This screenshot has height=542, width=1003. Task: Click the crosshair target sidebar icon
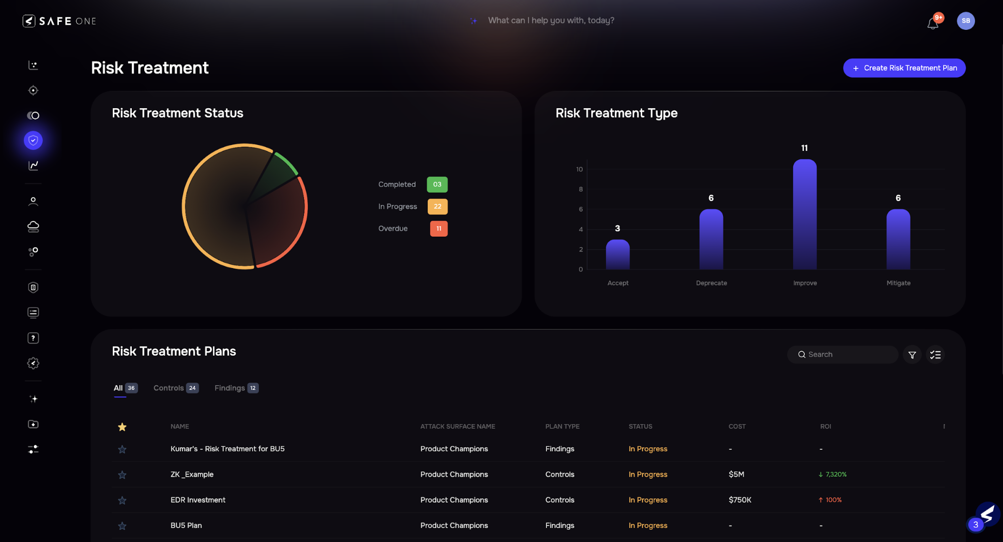[33, 90]
